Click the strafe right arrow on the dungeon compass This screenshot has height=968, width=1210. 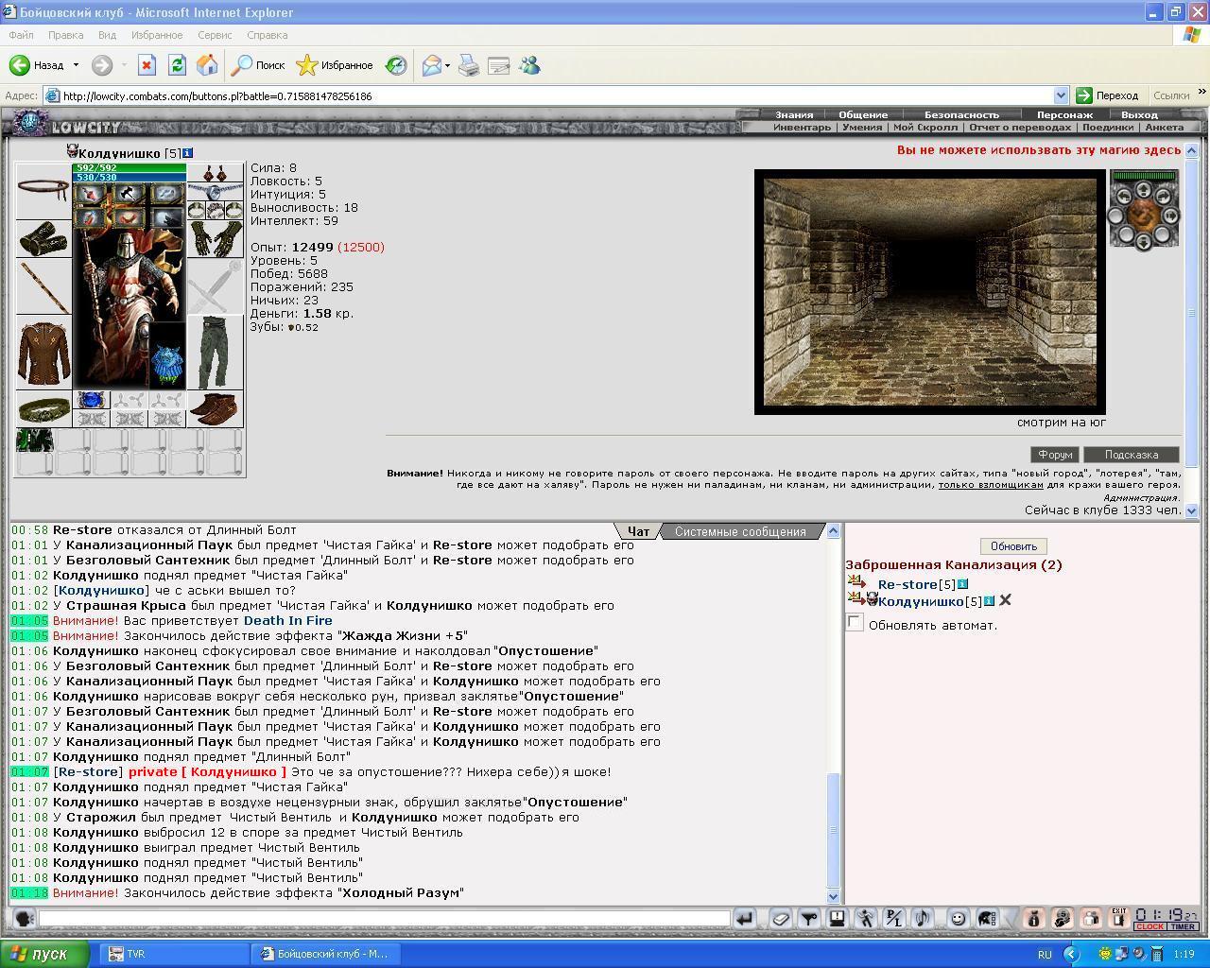coord(1171,216)
